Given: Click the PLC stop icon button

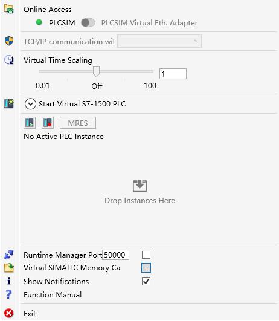Looking at the screenshot, I should click(x=48, y=123).
